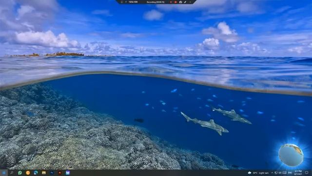312x176 pixels.
Task: Expand hidden system tray icons
Action: pyautogui.click(x=272, y=173)
